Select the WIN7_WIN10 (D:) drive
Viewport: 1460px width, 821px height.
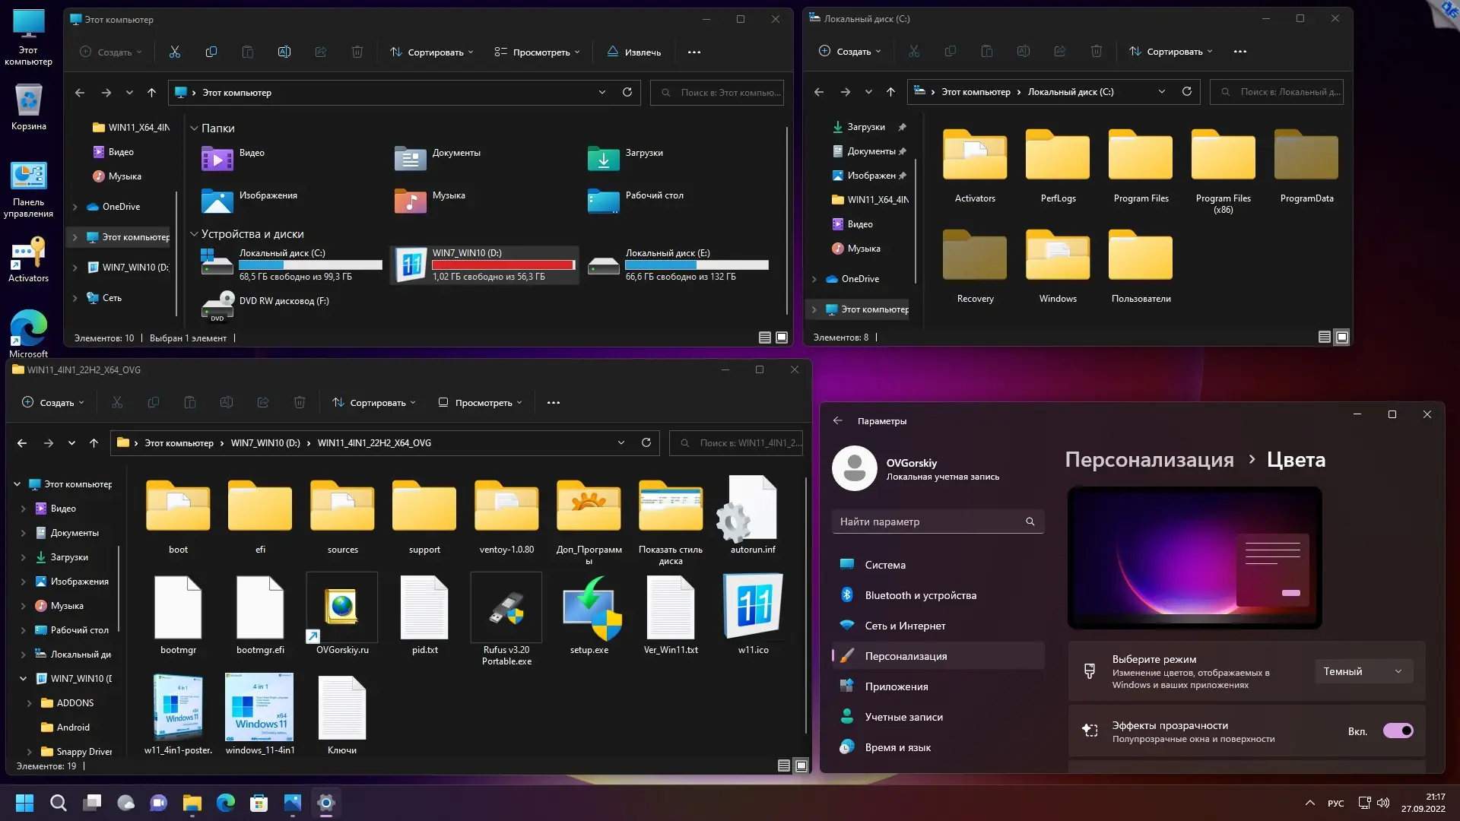(x=484, y=265)
